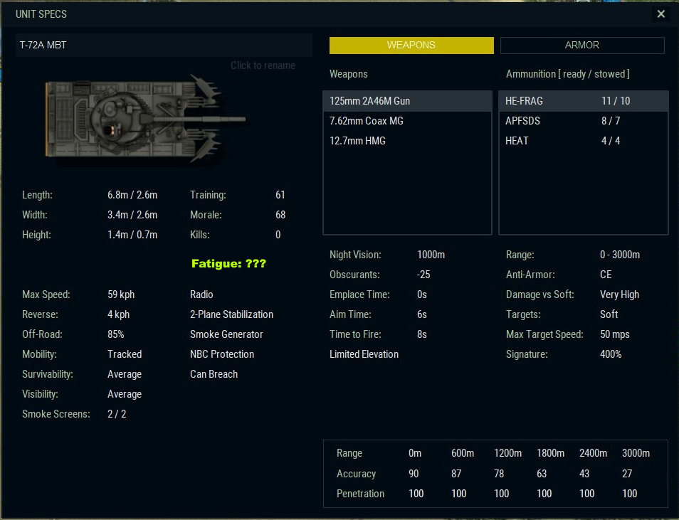Viewport: 679px width, 520px height.
Task: Click the T-72A MBT name field
Action: click(164, 45)
